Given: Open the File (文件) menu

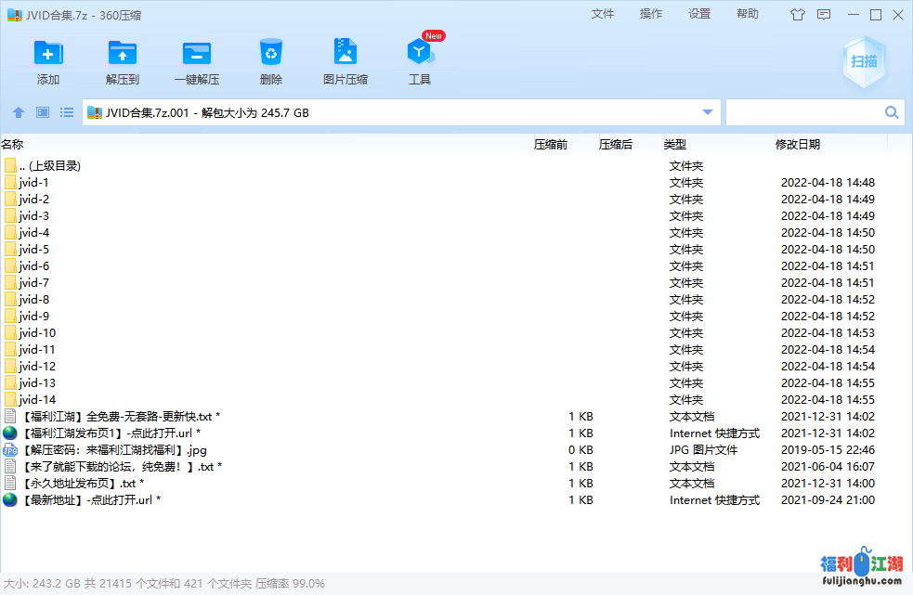Looking at the screenshot, I should click(x=603, y=14).
